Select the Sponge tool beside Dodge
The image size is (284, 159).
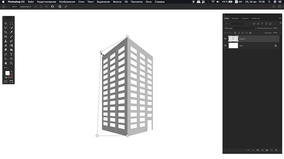[x=11, y=50]
